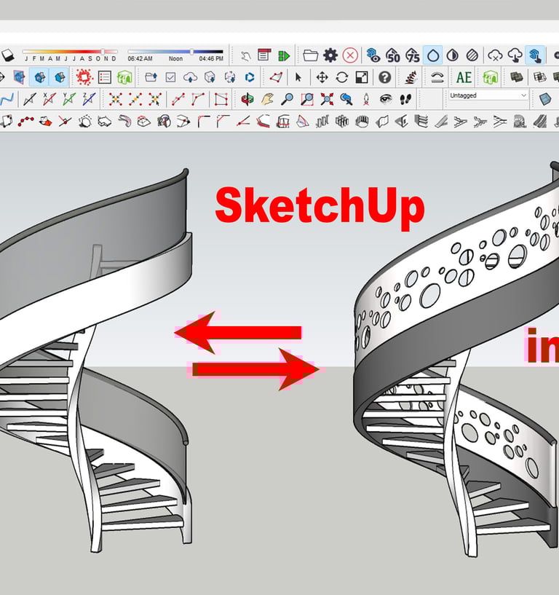559x595 pixels.
Task: Click the layers-with-eye preview icon
Action: 373,55
